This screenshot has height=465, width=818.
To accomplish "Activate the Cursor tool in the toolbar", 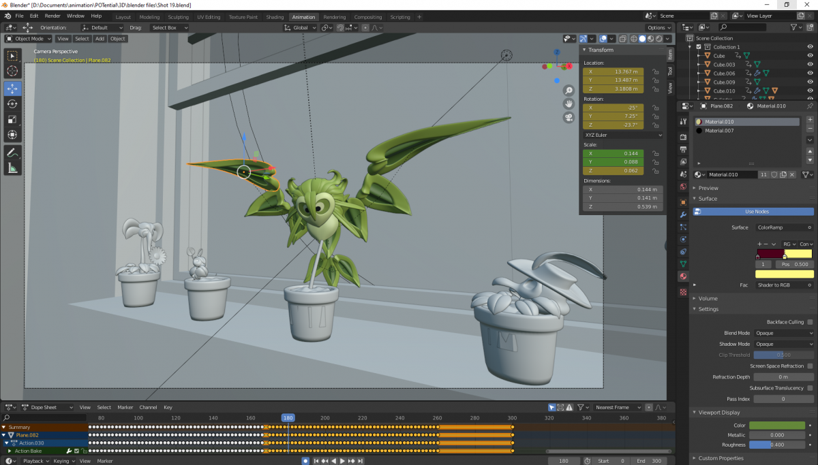I will point(13,71).
